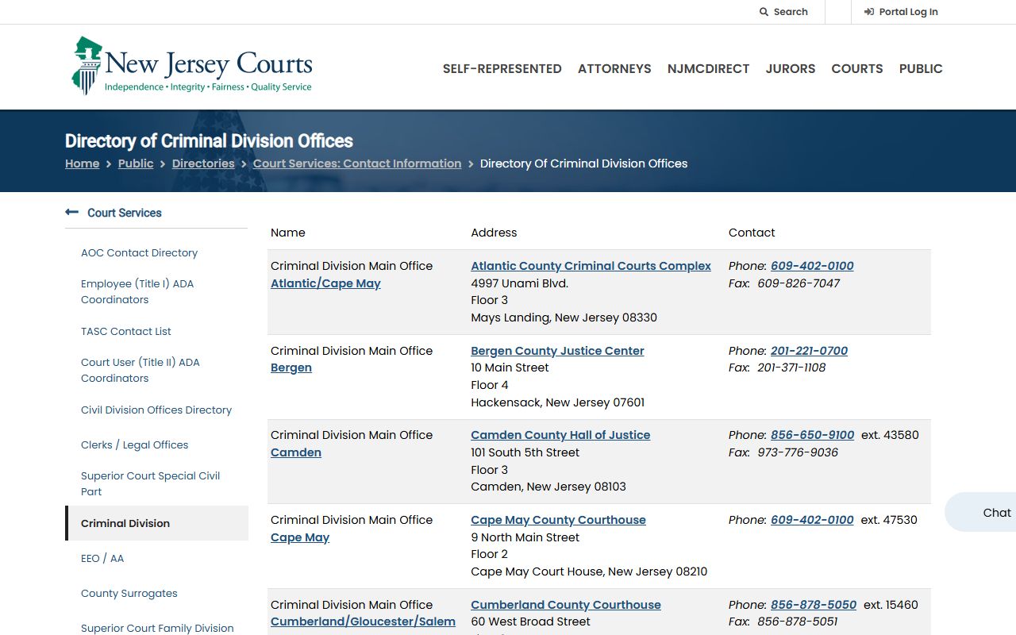Click the Name column header
This screenshot has height=635, width=1016.
288,233
